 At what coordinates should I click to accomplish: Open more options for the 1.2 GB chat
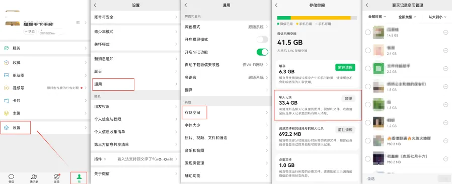[x=445, y=122]
